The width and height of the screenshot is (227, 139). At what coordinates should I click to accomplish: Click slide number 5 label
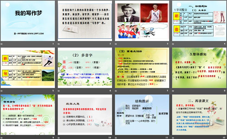[53, 91]
